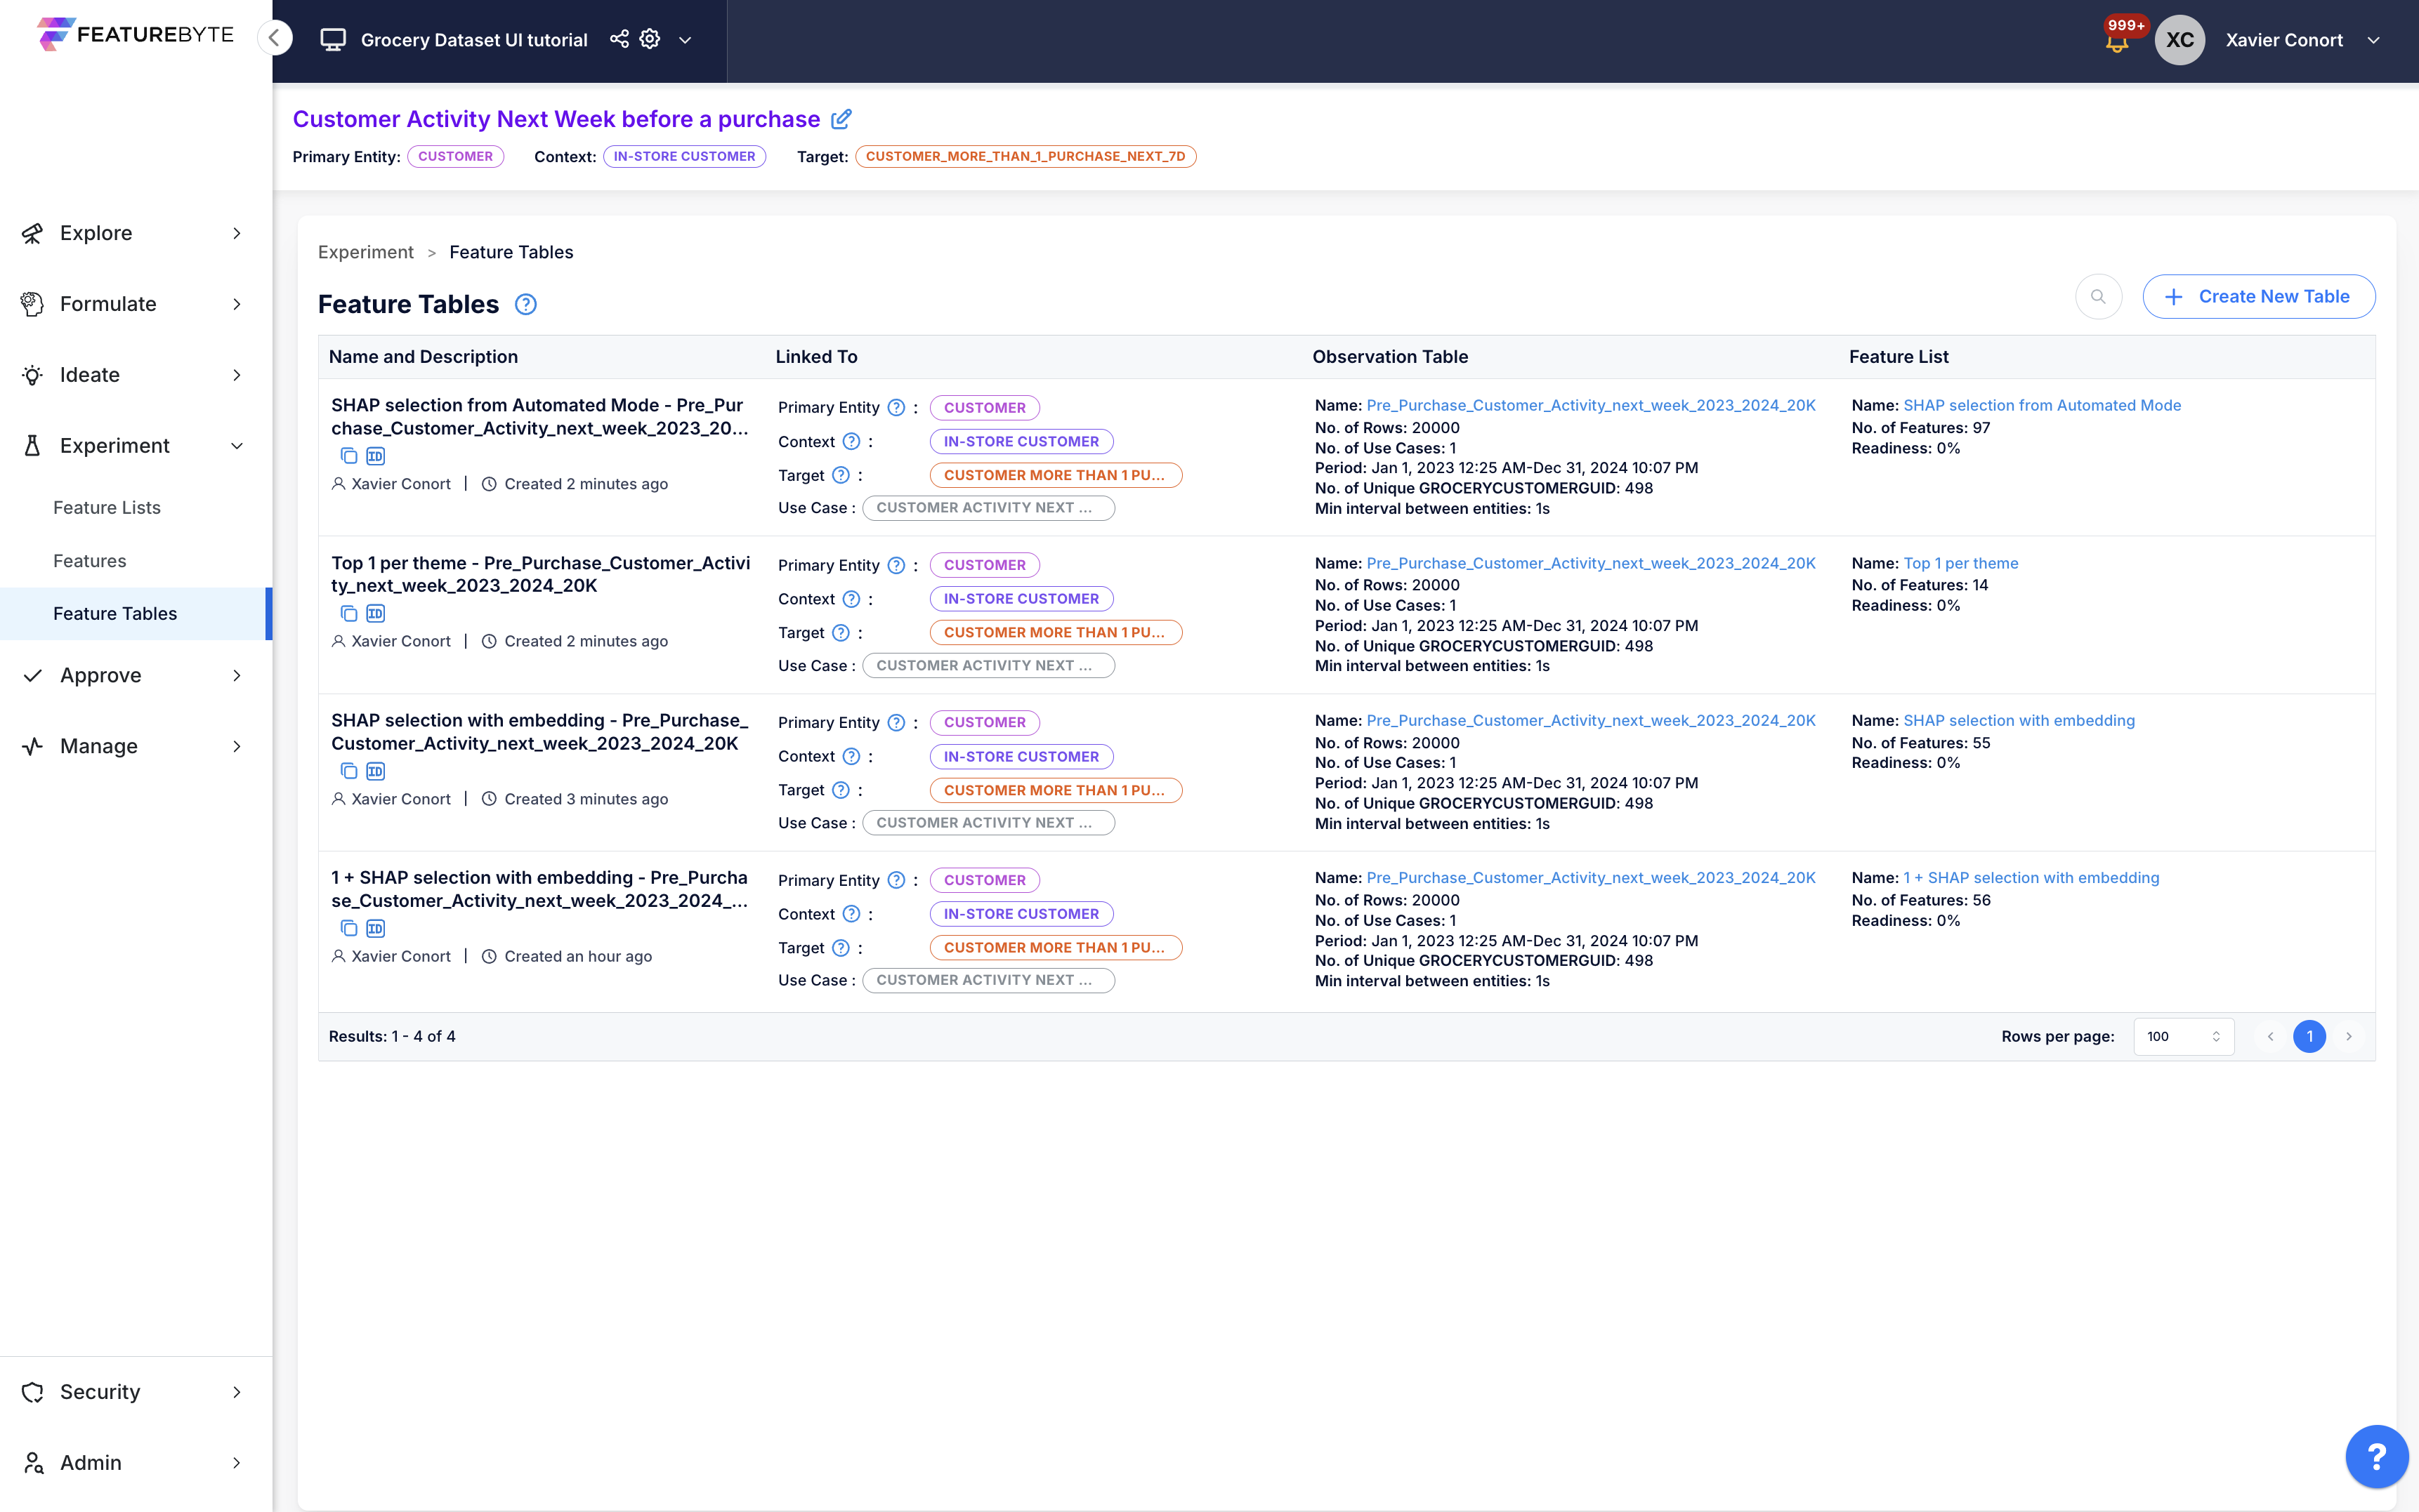2419x1512 pixels.
Task: Go to previous page arrow
Action: pos(2270,1036)
